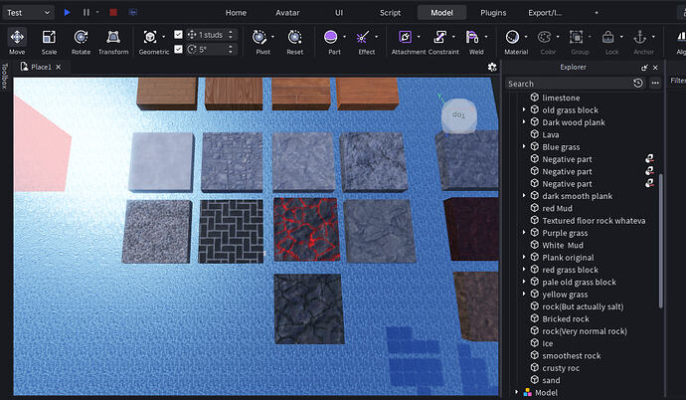This screenshot has height=400, width=686.
Task: Click the herringbone brick tile in viewport
Action: 231,231
